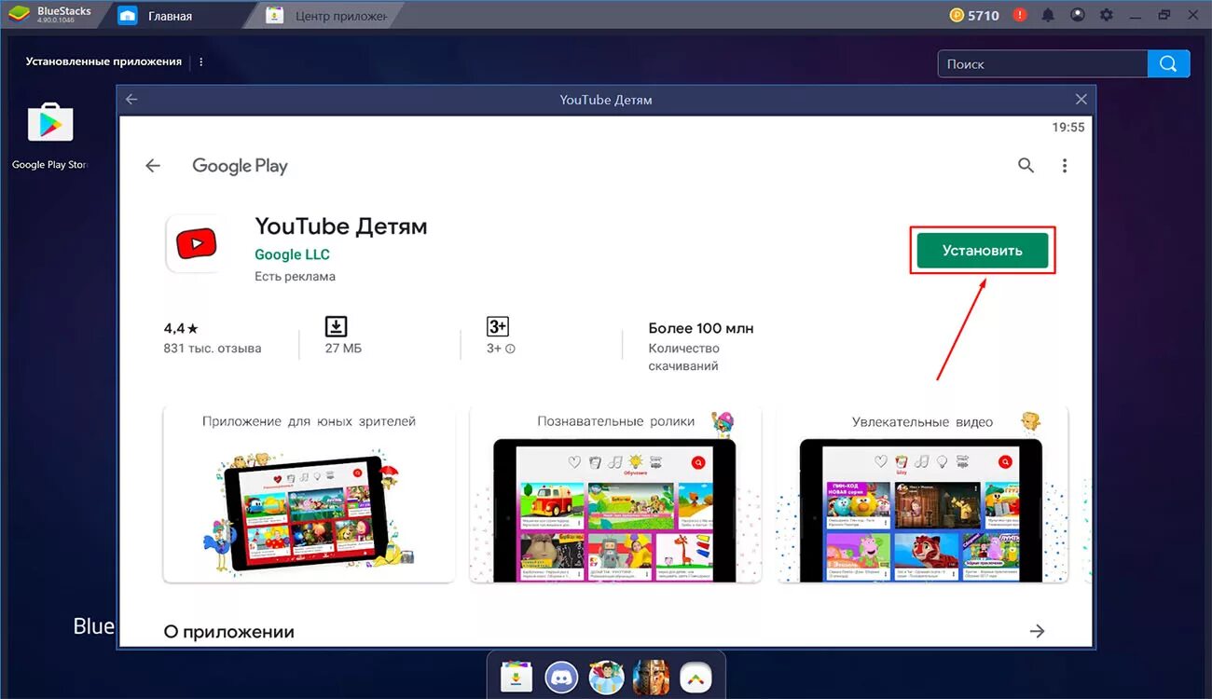Open the armored warrior game in dock
The image size is (1212, 699).
tap(651, 677)
